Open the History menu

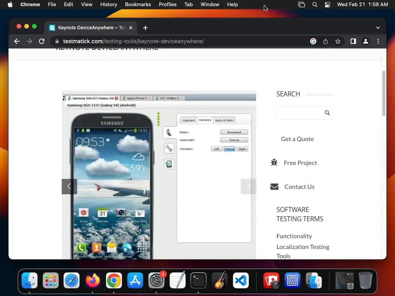[x=108, y=4]
